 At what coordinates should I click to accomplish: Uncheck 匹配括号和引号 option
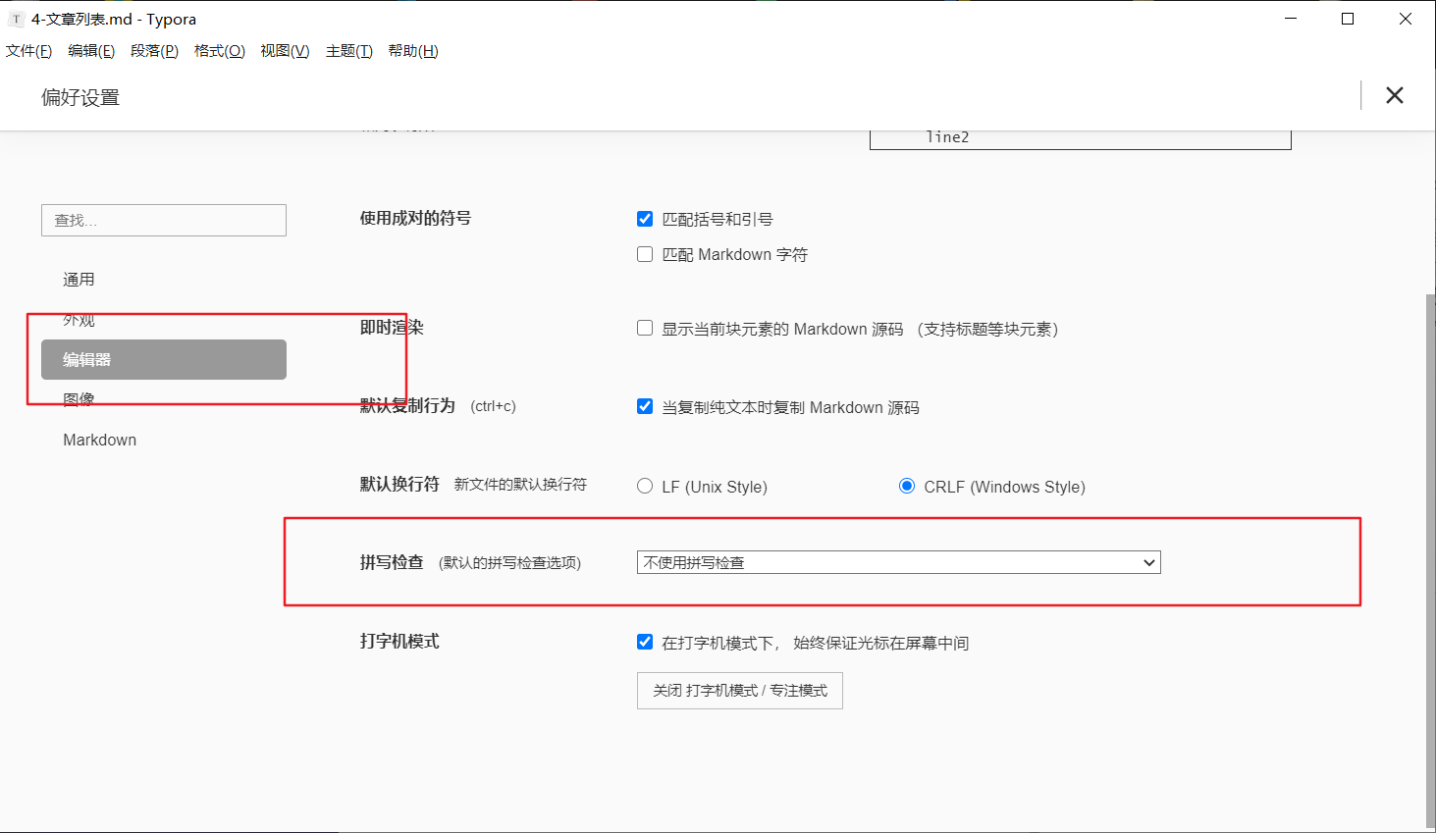644,218
